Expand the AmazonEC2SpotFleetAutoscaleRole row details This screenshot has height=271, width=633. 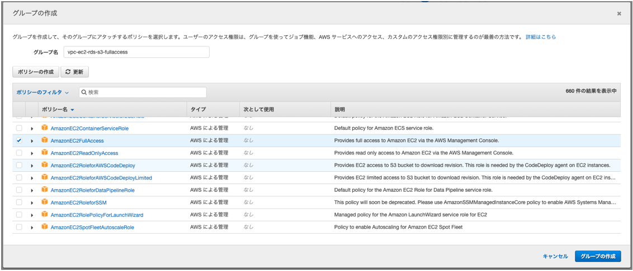coord(32,228)
